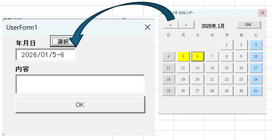Select day 12 in the calendar

coord(183,68)
